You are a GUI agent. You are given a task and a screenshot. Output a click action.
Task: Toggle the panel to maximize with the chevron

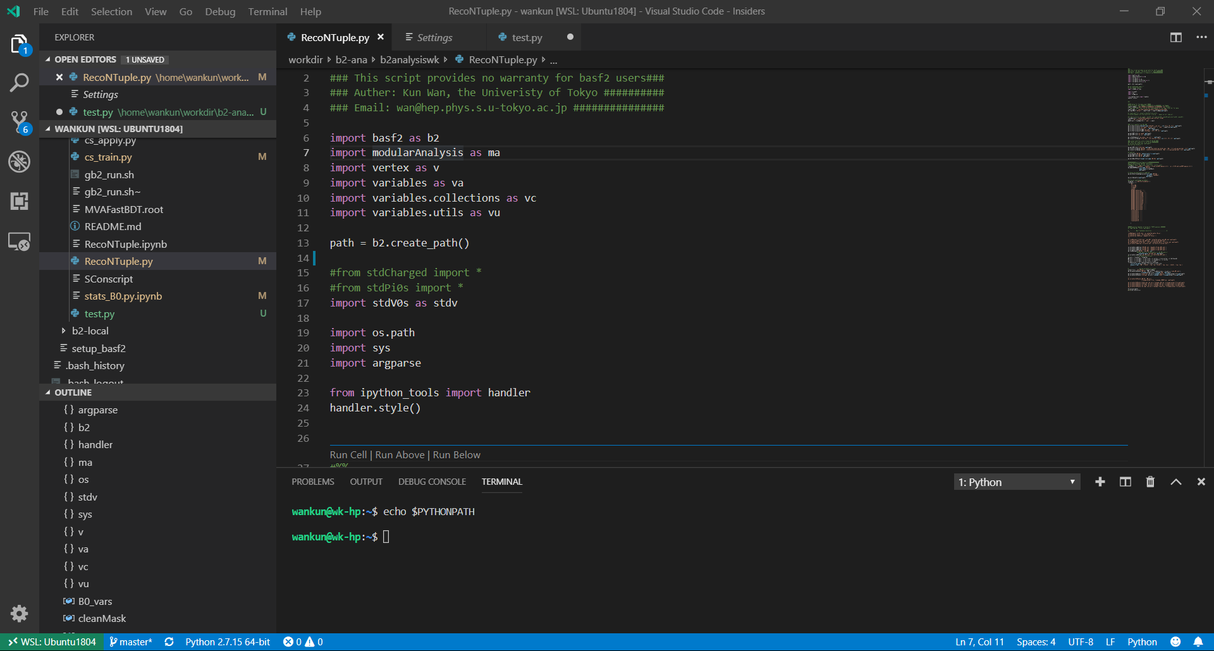(1175, 482)
